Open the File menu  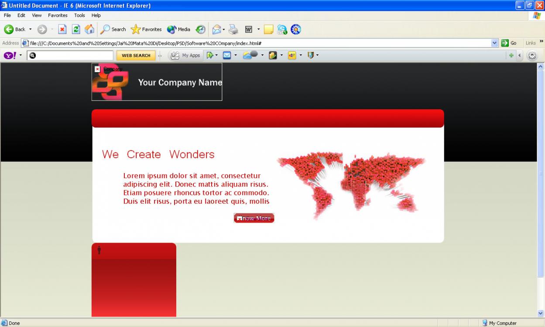click(x=7, y=15)
